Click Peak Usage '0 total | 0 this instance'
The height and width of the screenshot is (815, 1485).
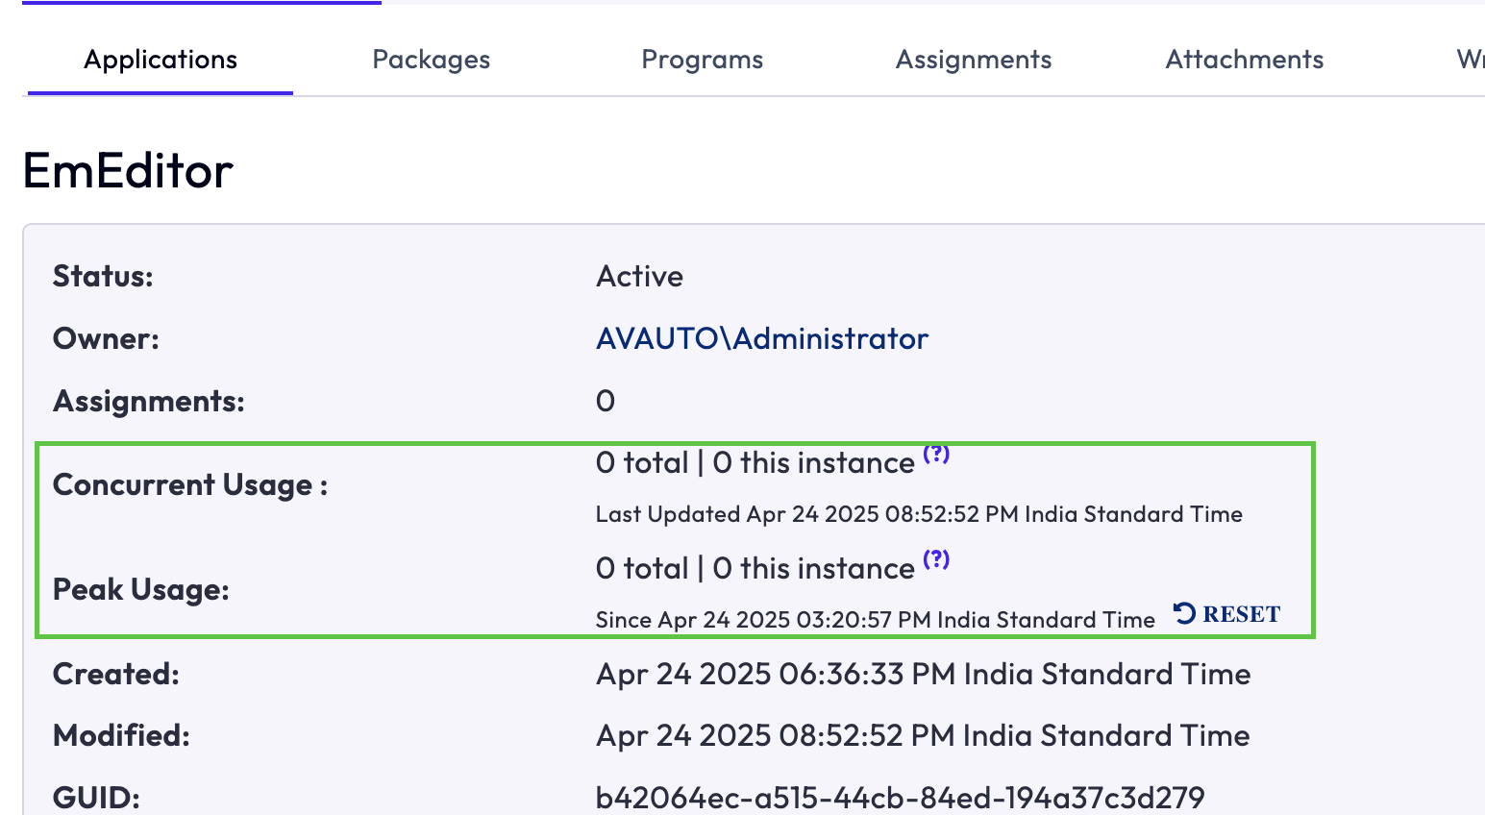(x=755, y=569)
